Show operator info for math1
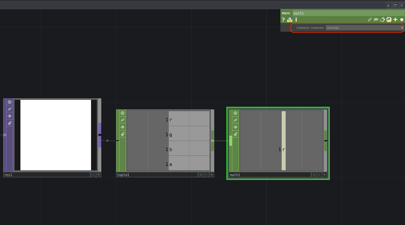 [x=296, y=20]
